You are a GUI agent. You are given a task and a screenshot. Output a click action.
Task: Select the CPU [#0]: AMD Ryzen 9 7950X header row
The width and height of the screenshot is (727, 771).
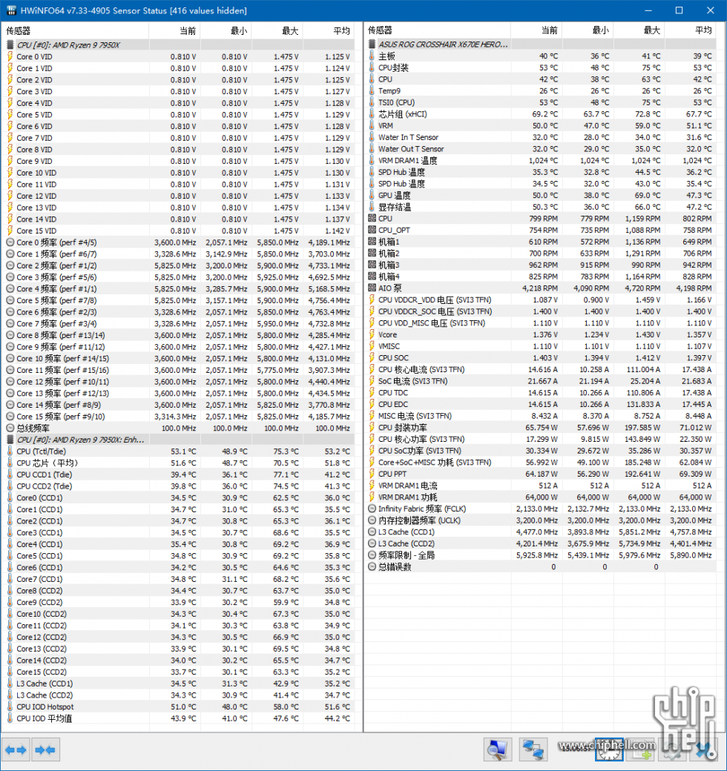coord(178,44)
